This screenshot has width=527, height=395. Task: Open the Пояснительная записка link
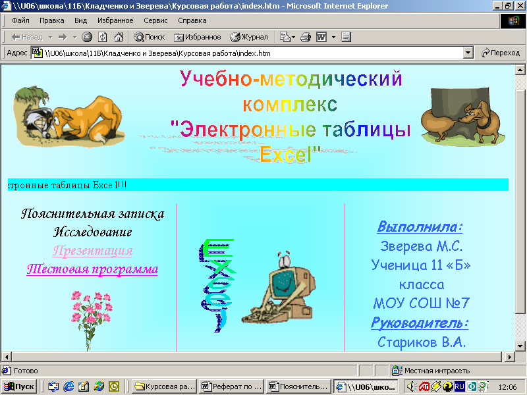click(x=93, y=213)
